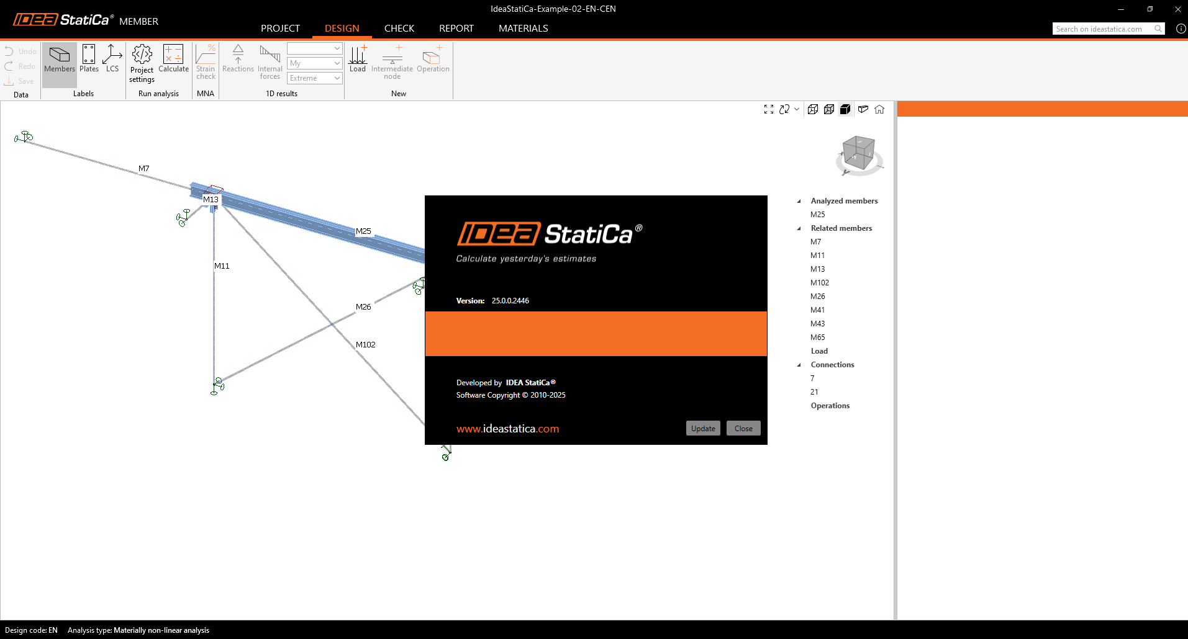Select member M65 in tree
1188x639 pixels.
[x=817, y=337]
